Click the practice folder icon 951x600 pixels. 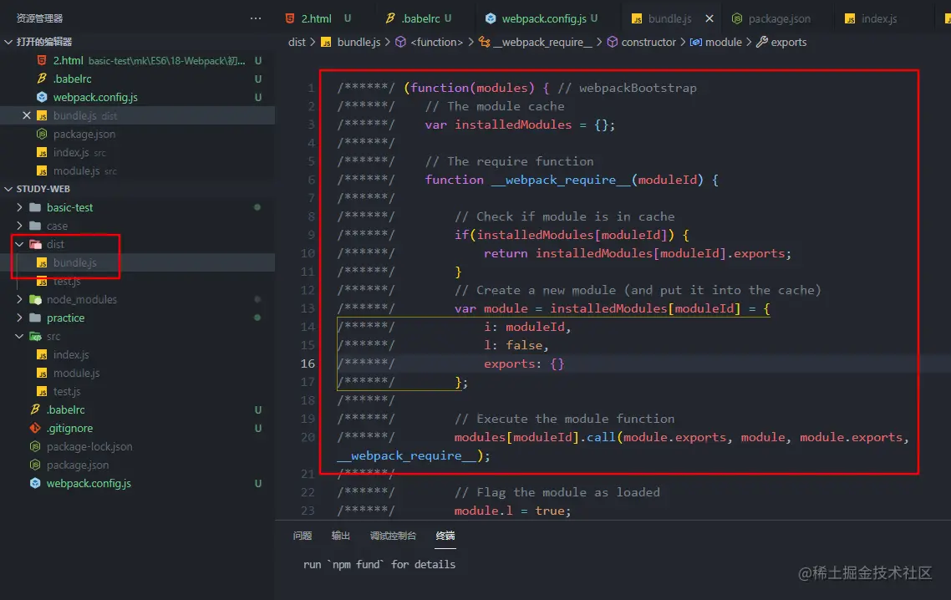pos(35,318)
